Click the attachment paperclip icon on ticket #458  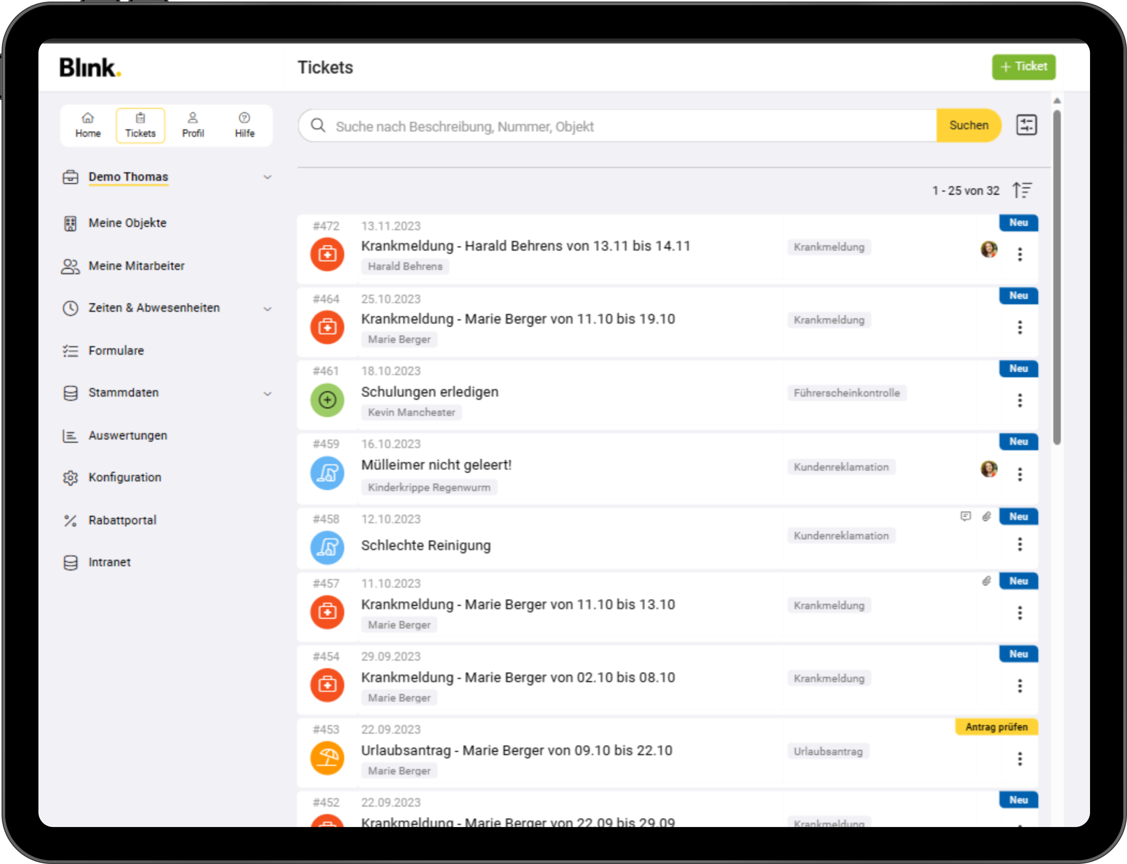[x=986, y=516]
